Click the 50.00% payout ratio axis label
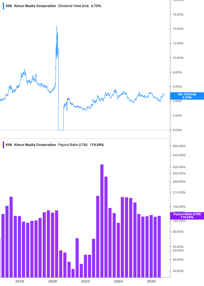The height and width of the screenshot is (286, 204). 178,251
